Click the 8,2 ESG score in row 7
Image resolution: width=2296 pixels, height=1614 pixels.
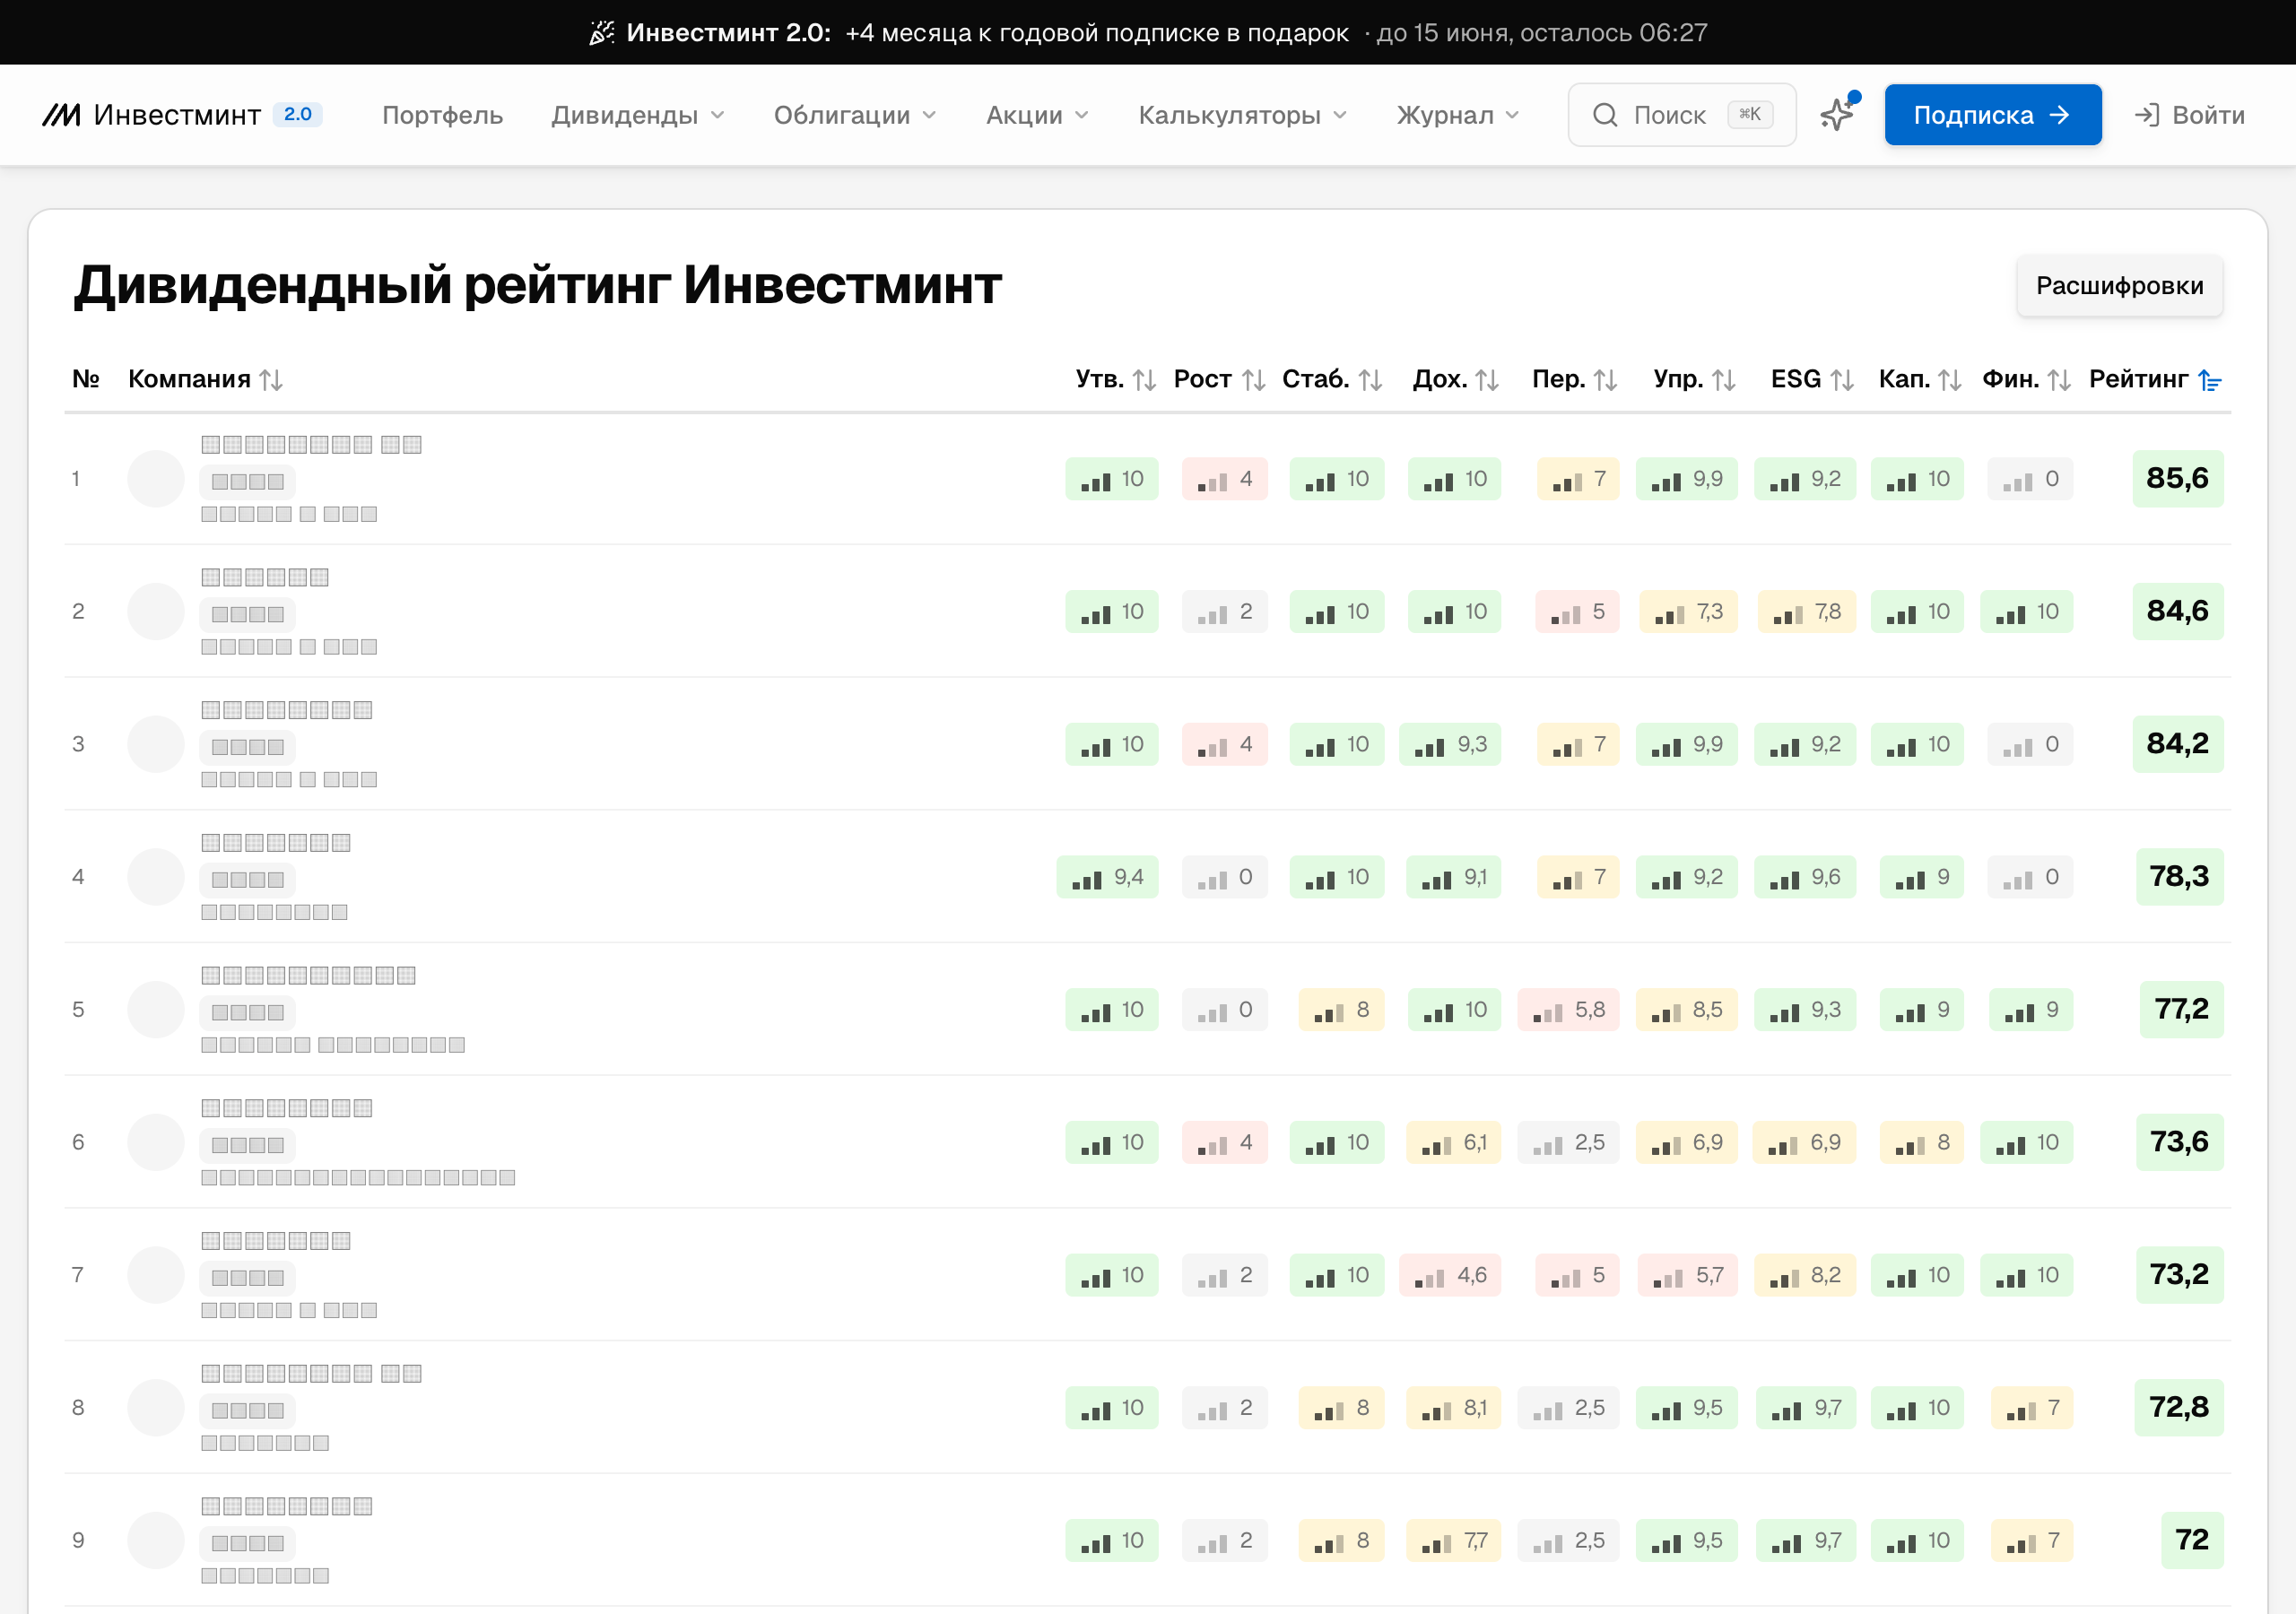(1804, 1275)
